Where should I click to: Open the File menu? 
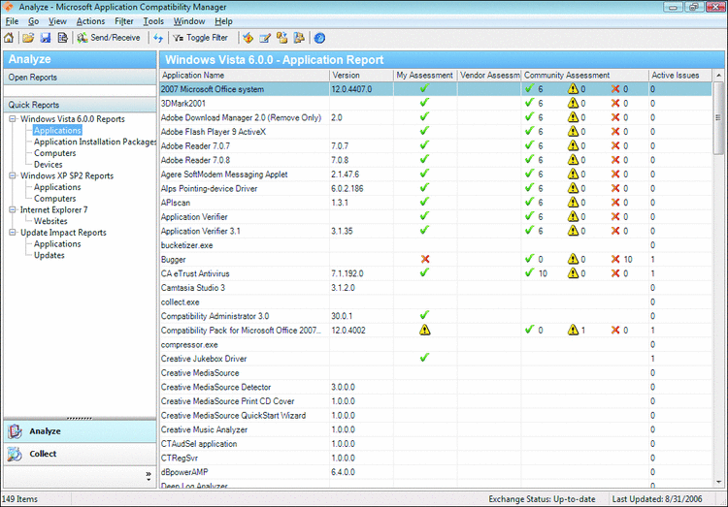click(x=12, y=21)
